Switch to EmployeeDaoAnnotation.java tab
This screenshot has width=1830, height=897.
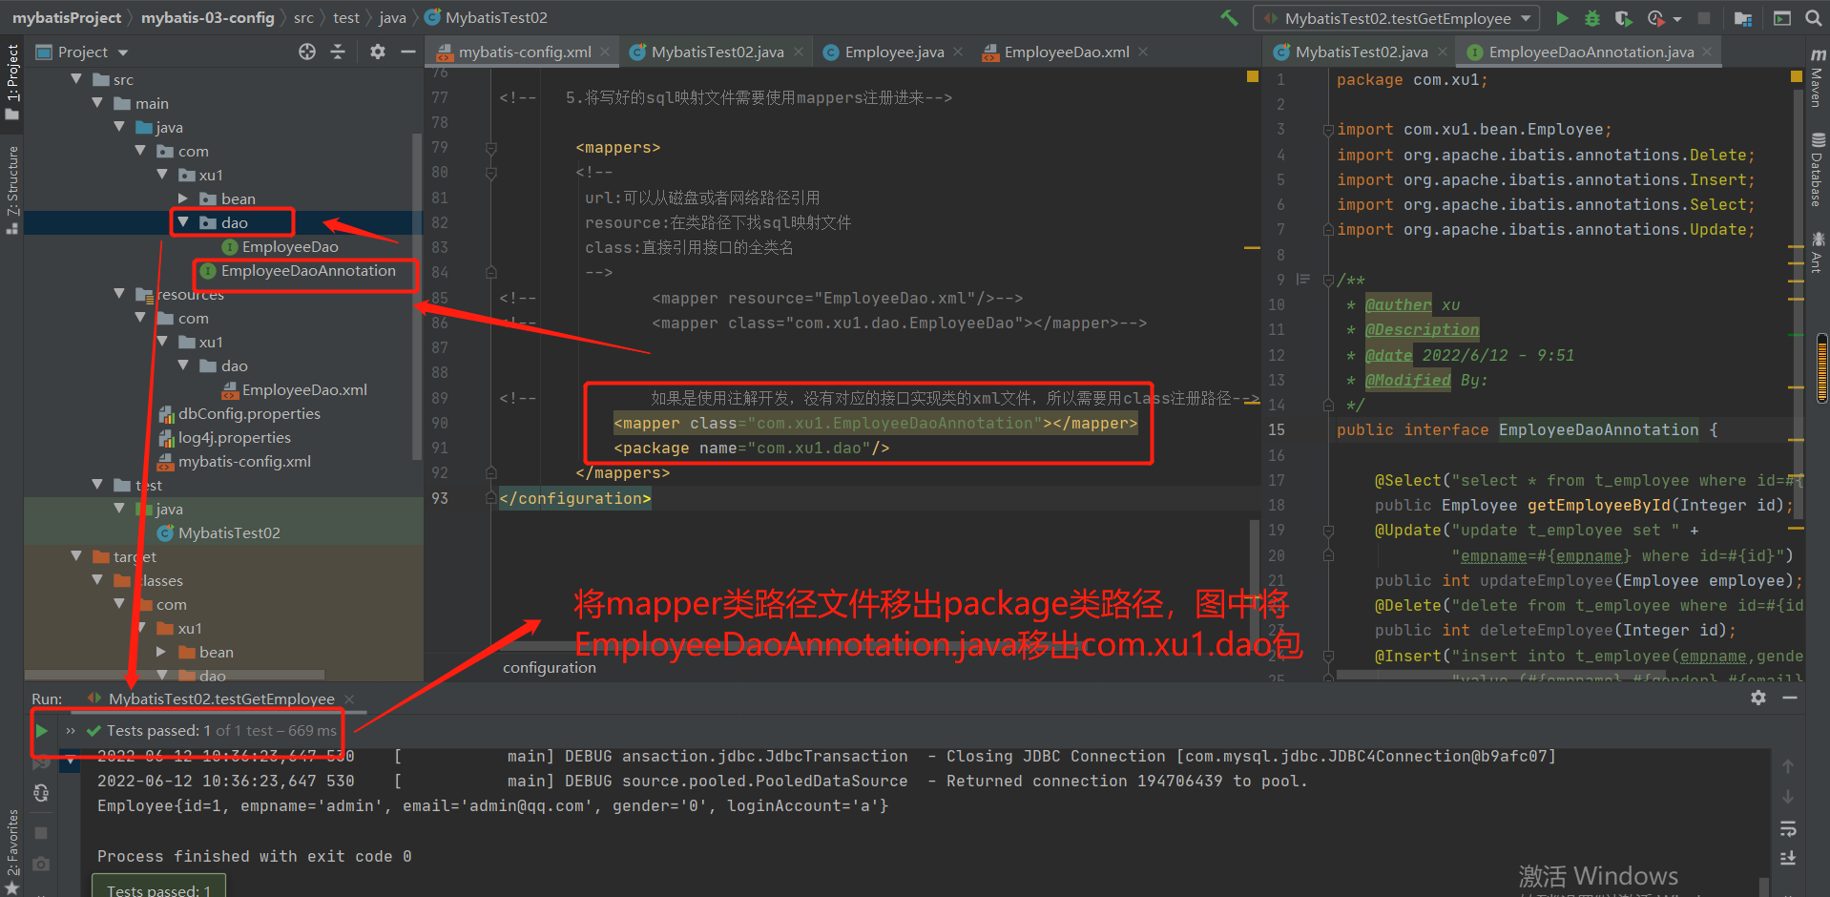1591,52
